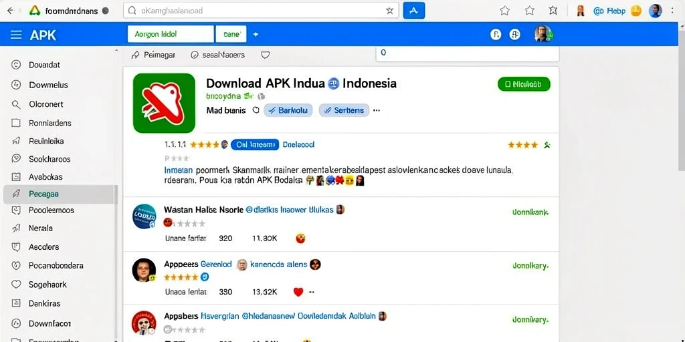
Task: Click the profile avatar in blue header
Action: 543,34
